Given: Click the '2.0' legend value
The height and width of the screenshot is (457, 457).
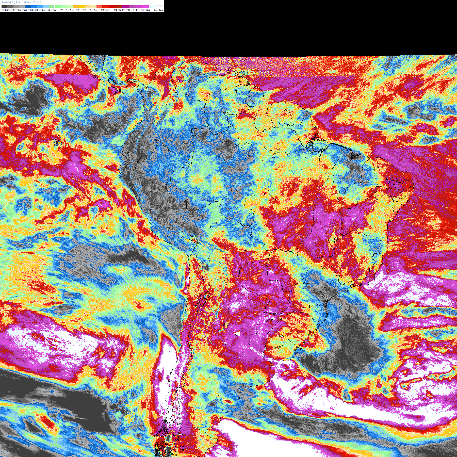Looking at the screenshot, I should 26,10.
